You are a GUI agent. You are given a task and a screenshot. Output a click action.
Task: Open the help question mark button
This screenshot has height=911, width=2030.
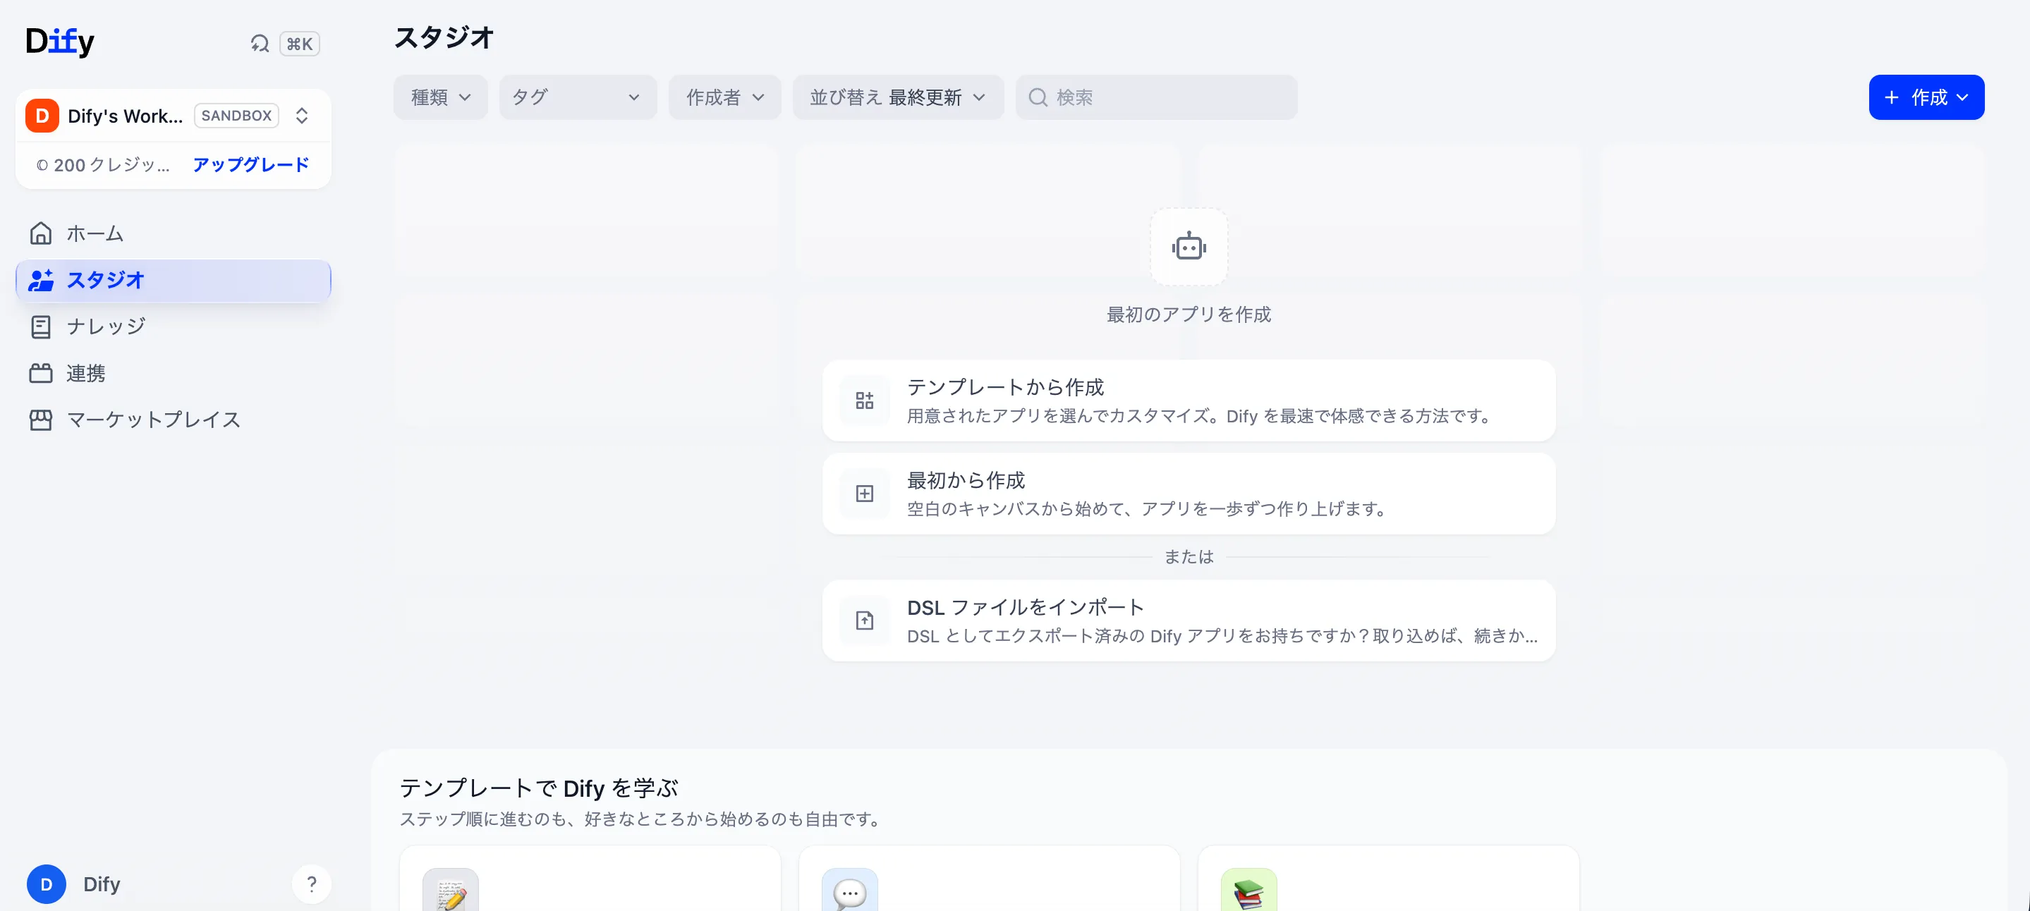(311, 884)
